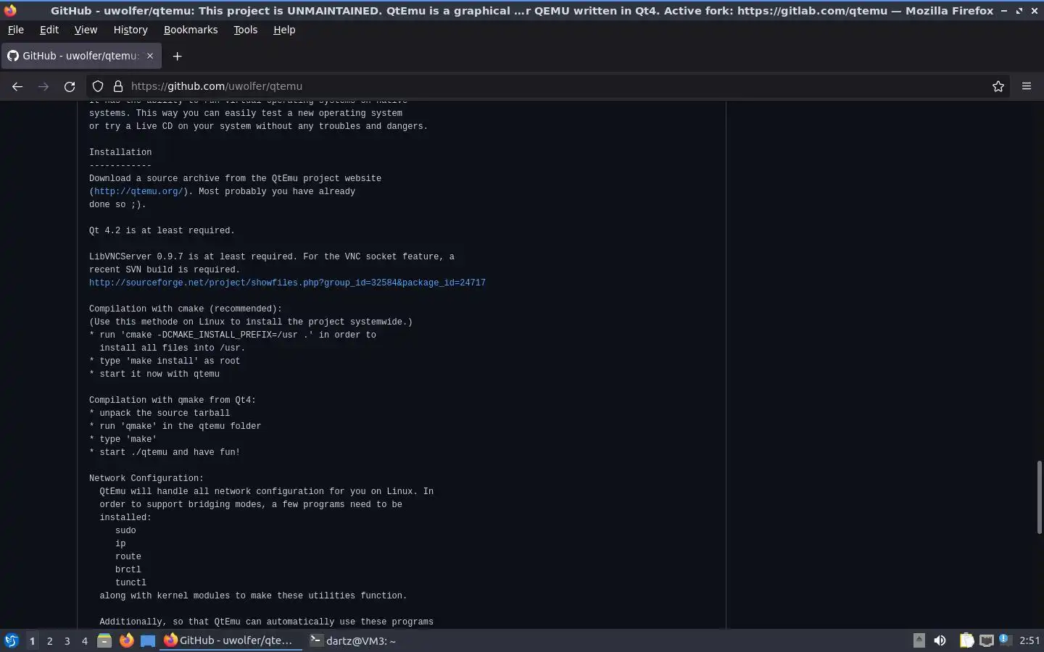
Task: Open the Help menu
Action: (x=284, y=30)
